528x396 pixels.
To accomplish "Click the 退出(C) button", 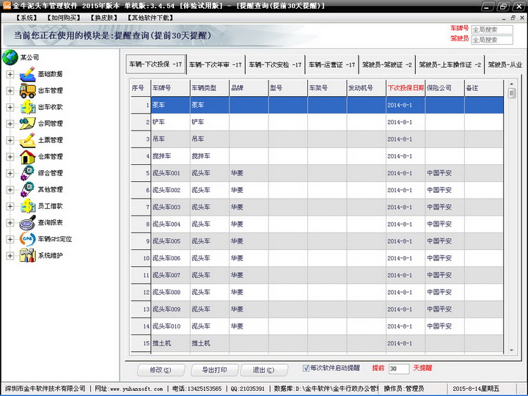I will 264,370.
